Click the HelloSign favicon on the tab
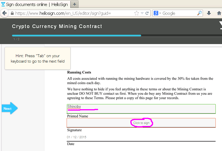222x151 pixels. point(3,4)
